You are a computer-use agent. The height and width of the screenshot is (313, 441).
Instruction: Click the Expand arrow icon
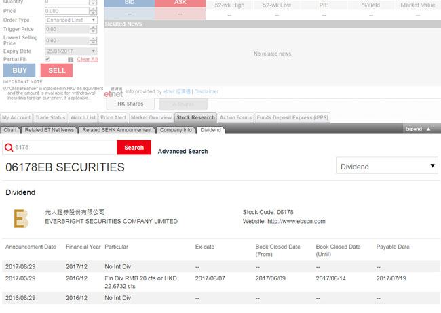tap(428, 129)
